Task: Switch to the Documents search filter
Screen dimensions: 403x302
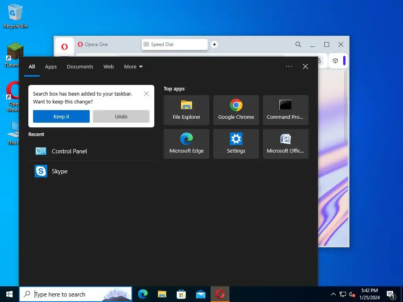Action: click(x=80, y=67)
